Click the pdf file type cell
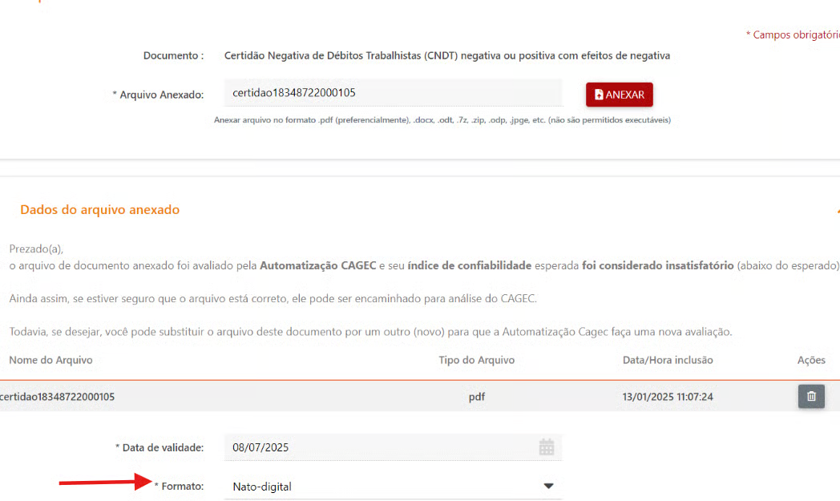 click(x=477, y=396)
